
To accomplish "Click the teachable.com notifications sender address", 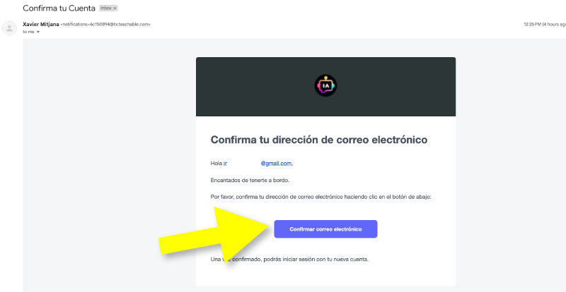I will click(105, 25).
